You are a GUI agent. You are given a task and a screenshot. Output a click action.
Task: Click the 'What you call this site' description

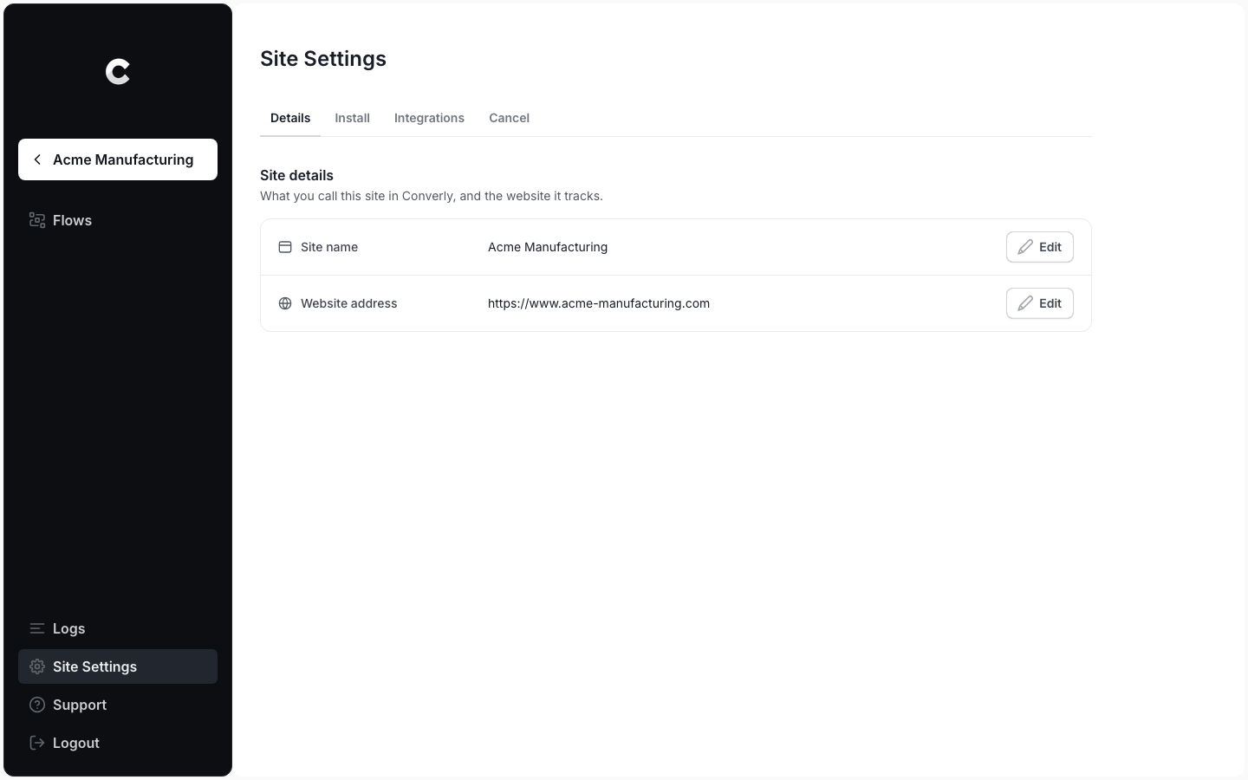pos(432,196)
